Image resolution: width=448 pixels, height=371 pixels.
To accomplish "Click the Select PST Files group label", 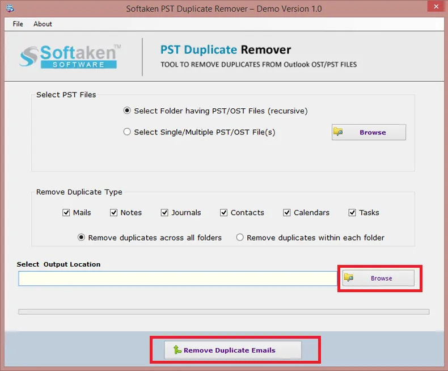I will [66, 95].
